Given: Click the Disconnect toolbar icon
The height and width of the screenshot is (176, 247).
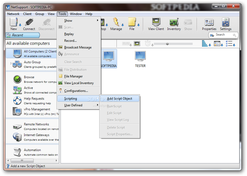Looking at the screenshot, I should click(x=47, y=22).
